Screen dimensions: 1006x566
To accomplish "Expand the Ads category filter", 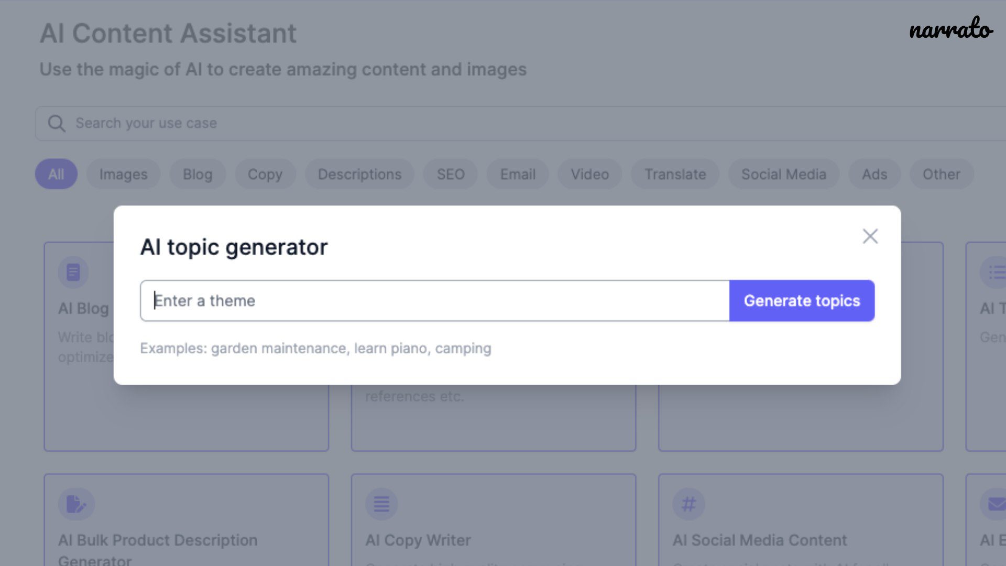I will (874, 173).
